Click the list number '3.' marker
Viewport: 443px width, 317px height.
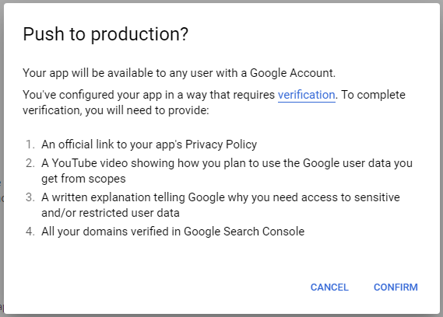[30, 197]
